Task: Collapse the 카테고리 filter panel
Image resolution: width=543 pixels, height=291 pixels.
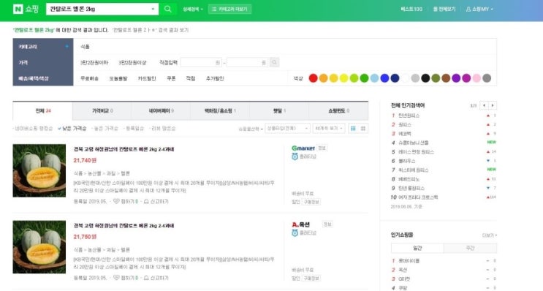Action: pos(67,46)
